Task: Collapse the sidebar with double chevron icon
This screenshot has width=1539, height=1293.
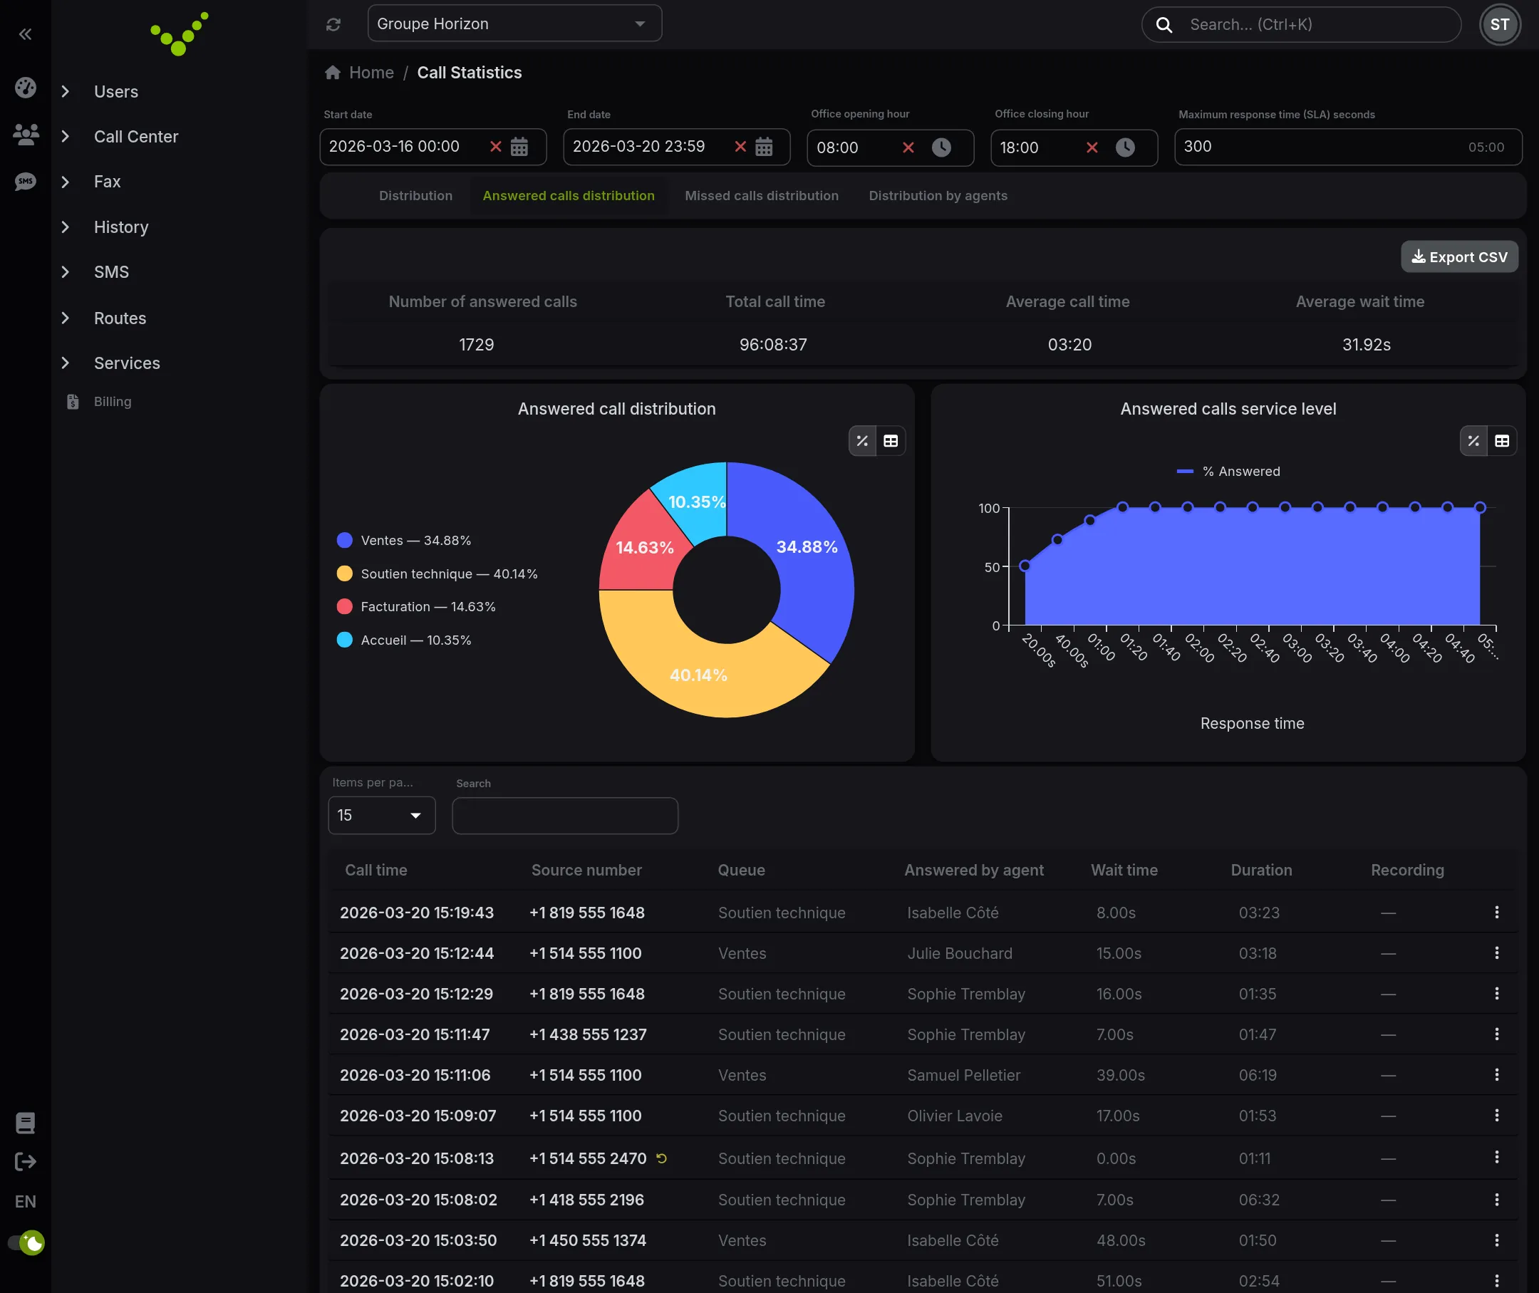Action: tap(25, 33)
